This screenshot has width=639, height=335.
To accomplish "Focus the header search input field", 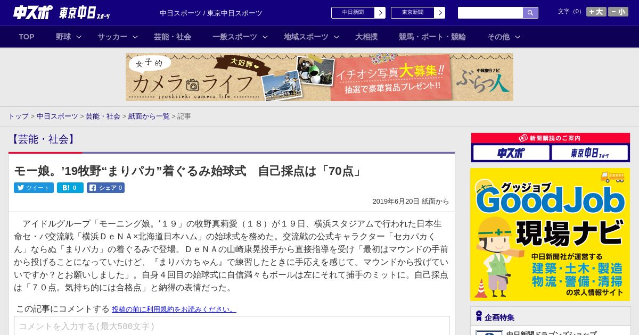I will point(490,13).
